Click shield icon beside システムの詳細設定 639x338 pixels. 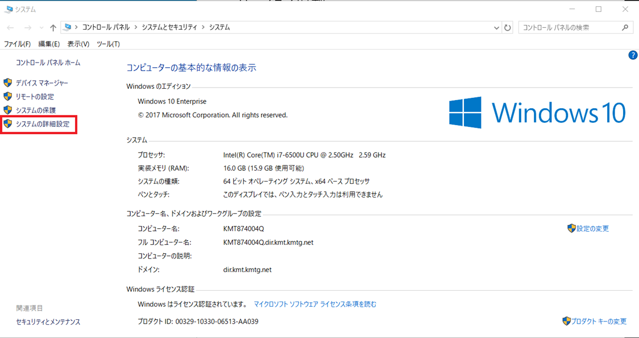[x=7, y=124]
